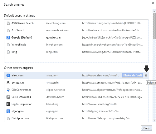The height and width of the screenshot is (134, 156).
Task: Make alexa.com the default search engine
Action: pos(133,75)
